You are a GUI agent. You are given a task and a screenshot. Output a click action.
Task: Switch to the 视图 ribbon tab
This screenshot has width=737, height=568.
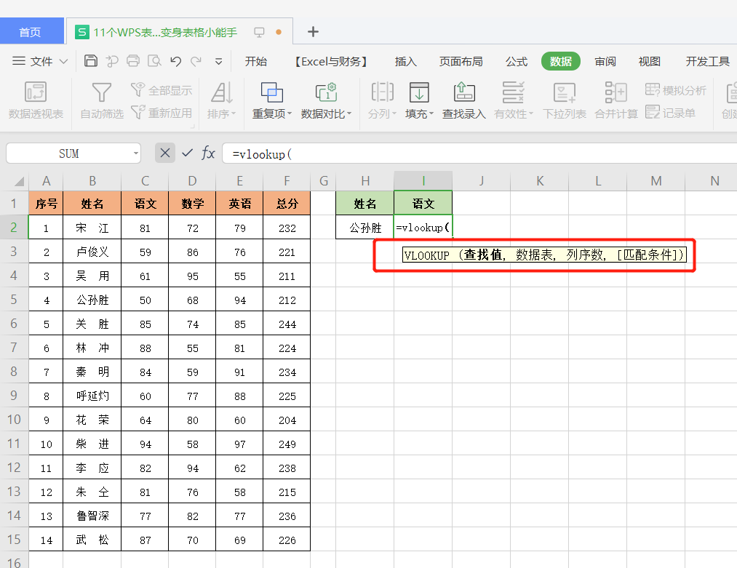[649, 61]
